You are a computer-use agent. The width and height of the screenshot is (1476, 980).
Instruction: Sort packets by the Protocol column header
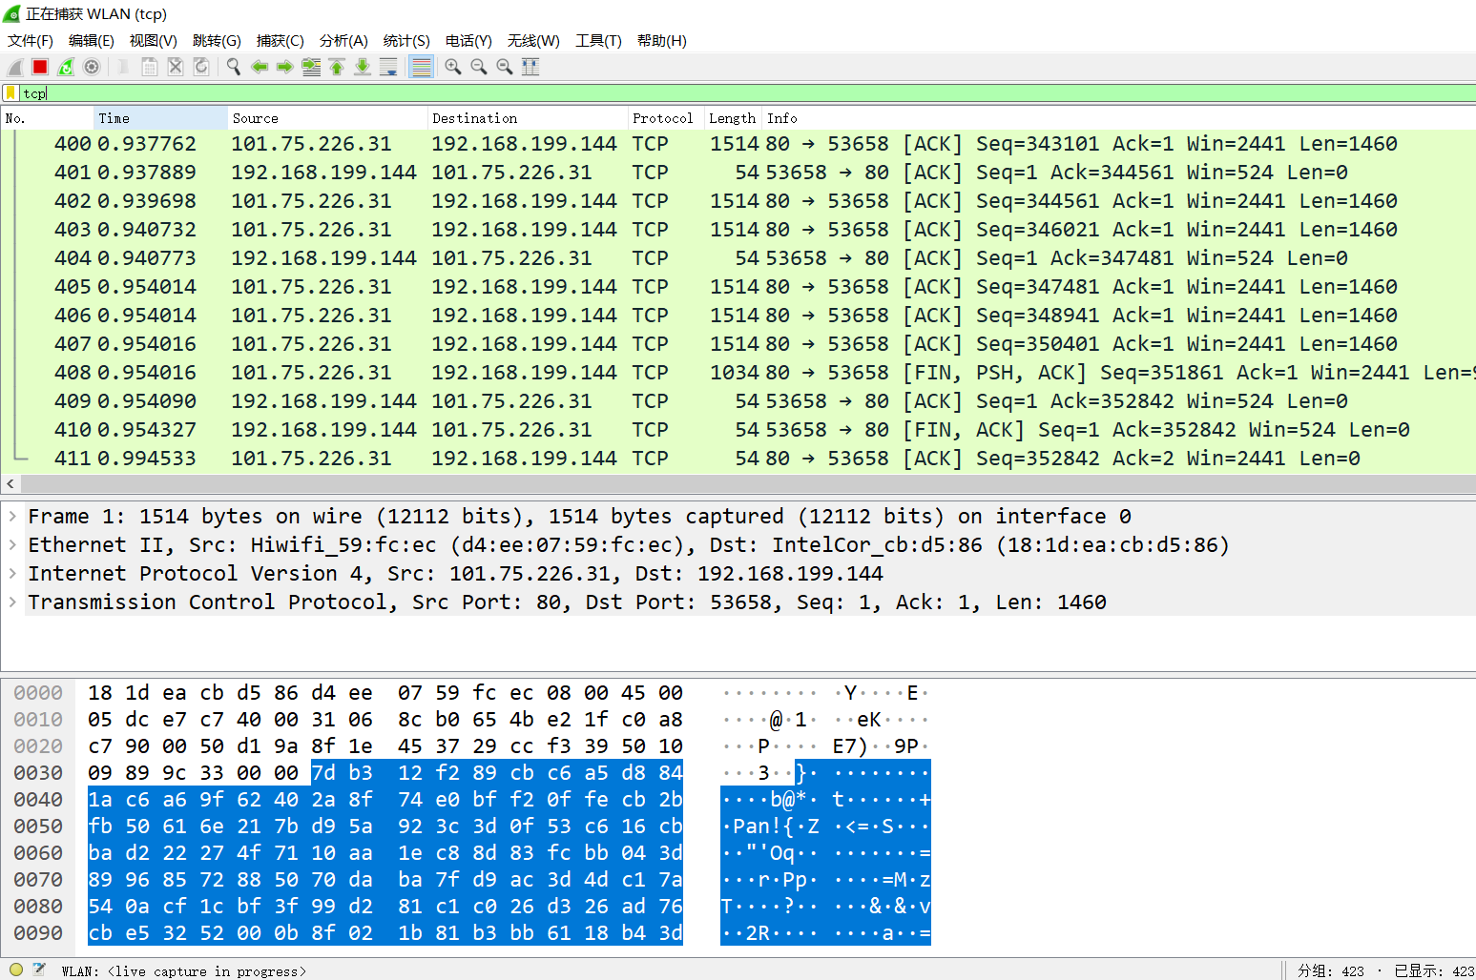point(666,118)
